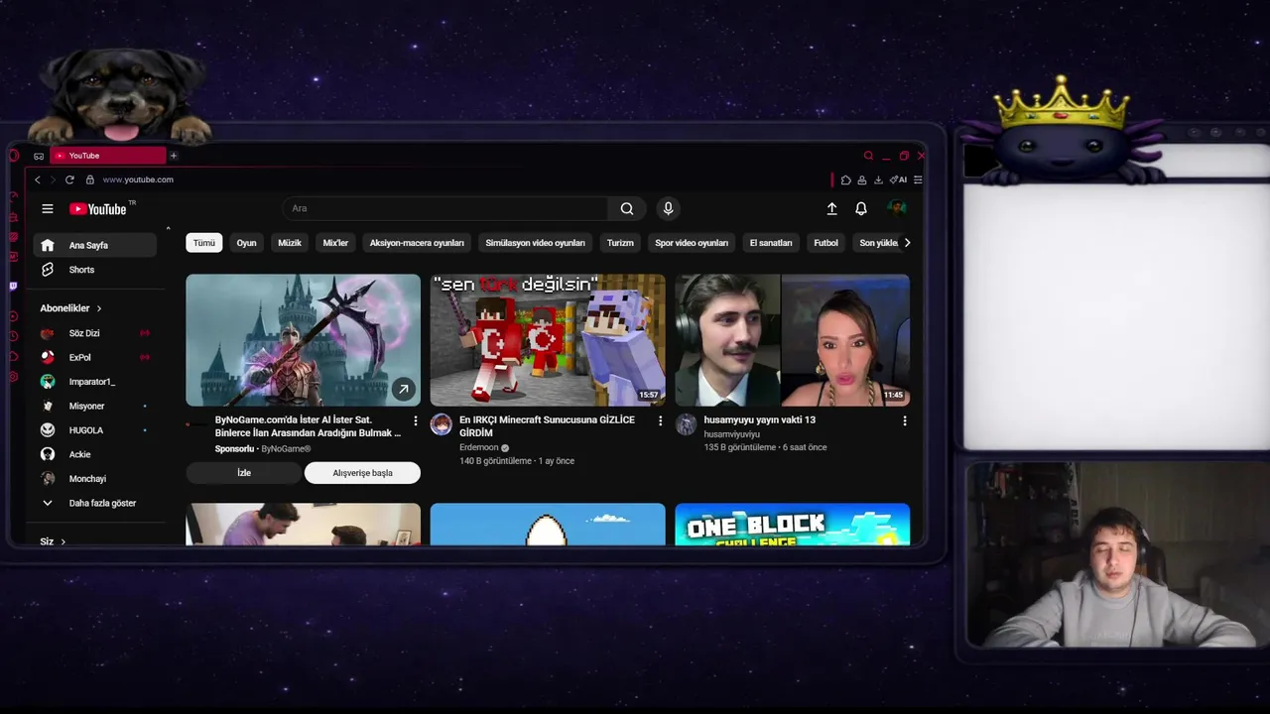1270x714 pixels.
Task: Click the İzle button on the ad
Action: pyautogui.click(x=243, y=473)
